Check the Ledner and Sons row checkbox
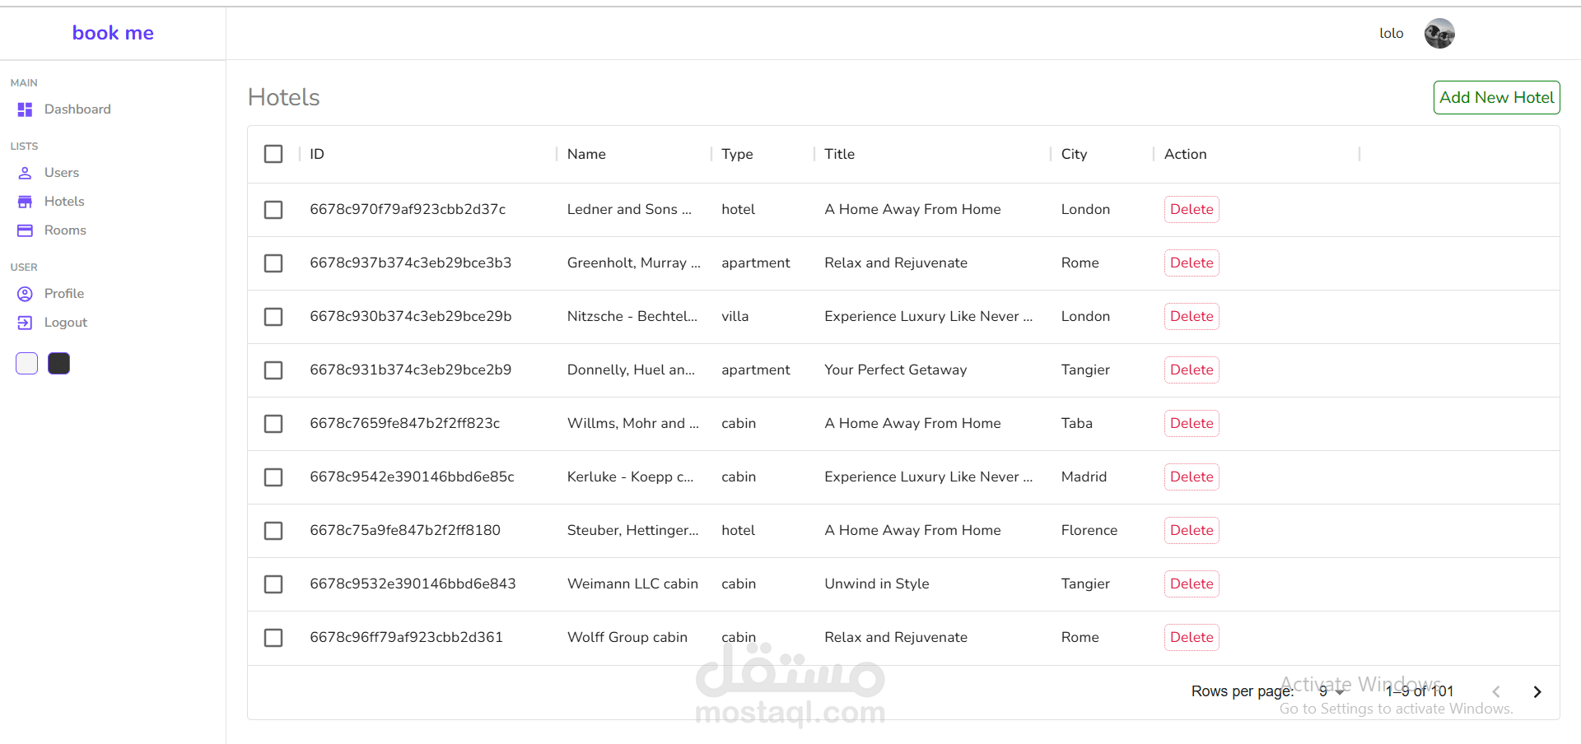Image resolution: width=1581 pixels, height=744 pixels. pos(273,210)
